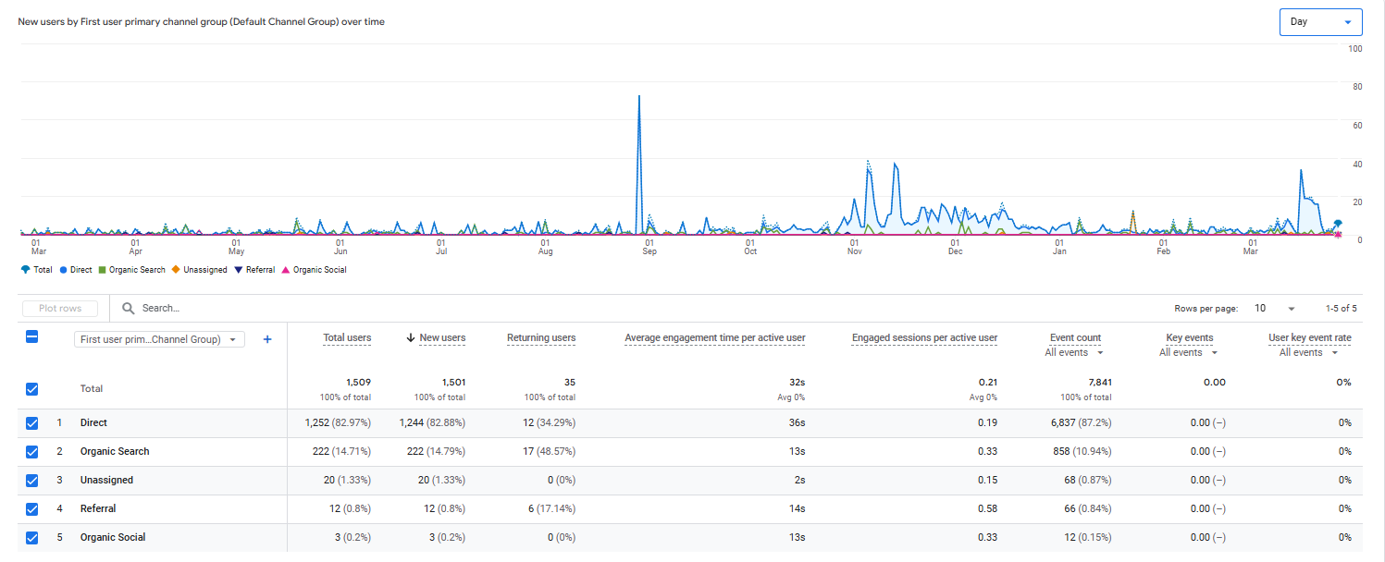Open All events dropdown under Event count
Viewport: 1385px width, 562px height.
click(x=1074, y=352)
